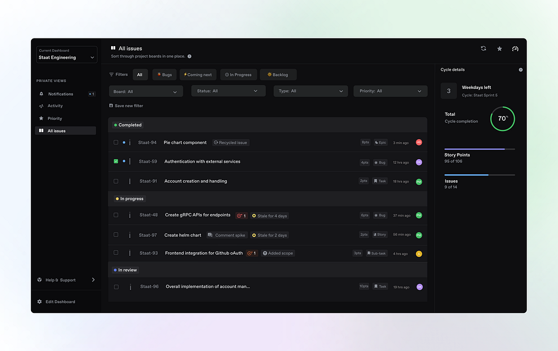The height and width of the screenshot is (351, 558).
Task: Click info icon next to page subtitle
Action: point(190,56)
